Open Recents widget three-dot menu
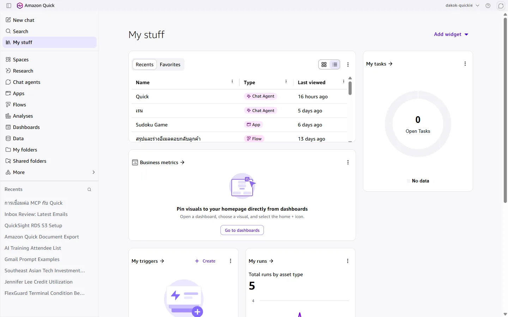508x317 pixels. (348, 64)
